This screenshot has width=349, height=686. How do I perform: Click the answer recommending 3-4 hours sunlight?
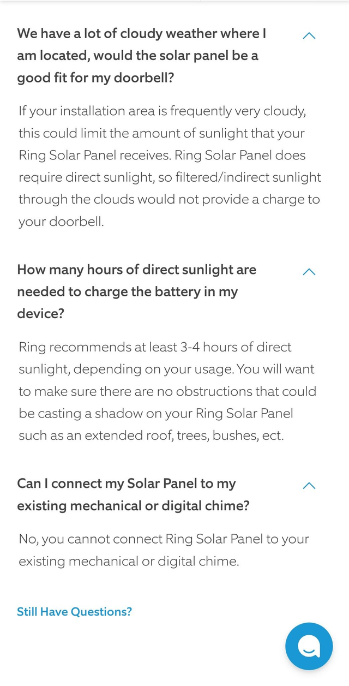166,391
